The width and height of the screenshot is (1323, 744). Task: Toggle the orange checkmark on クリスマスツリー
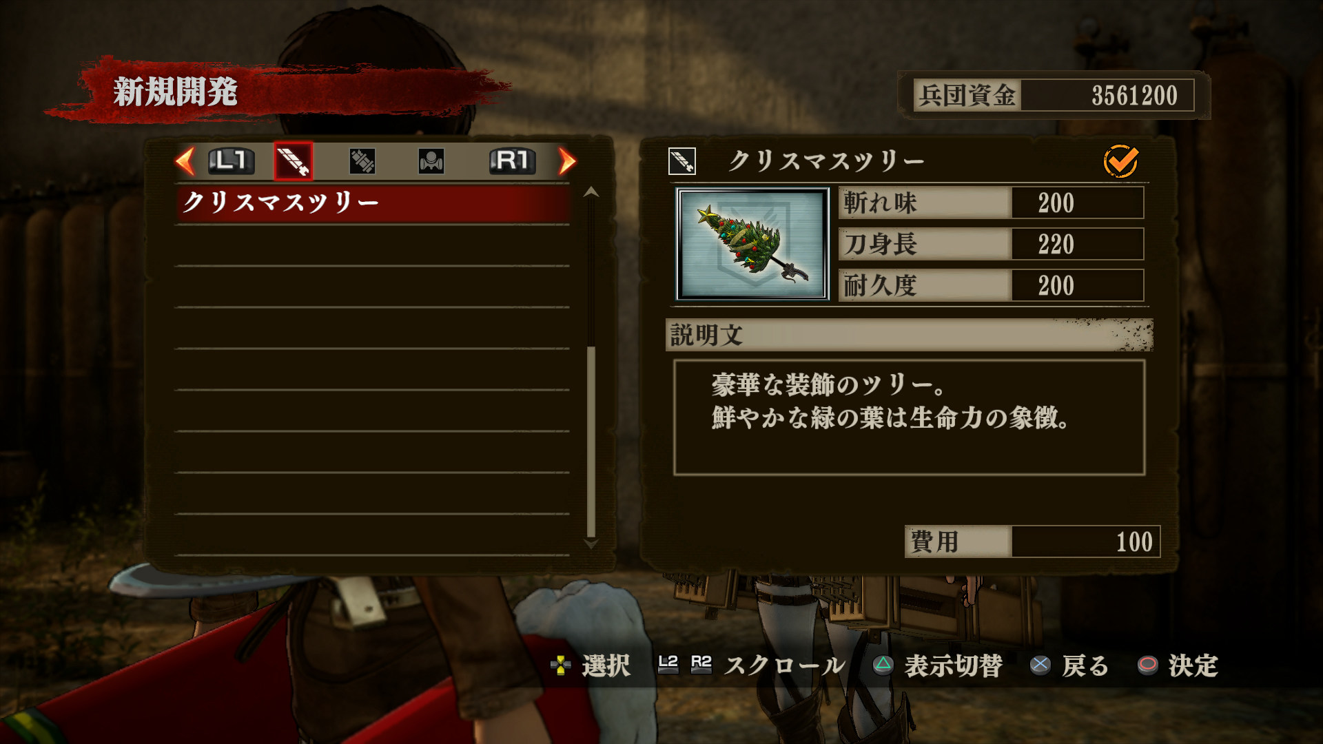1120,161
